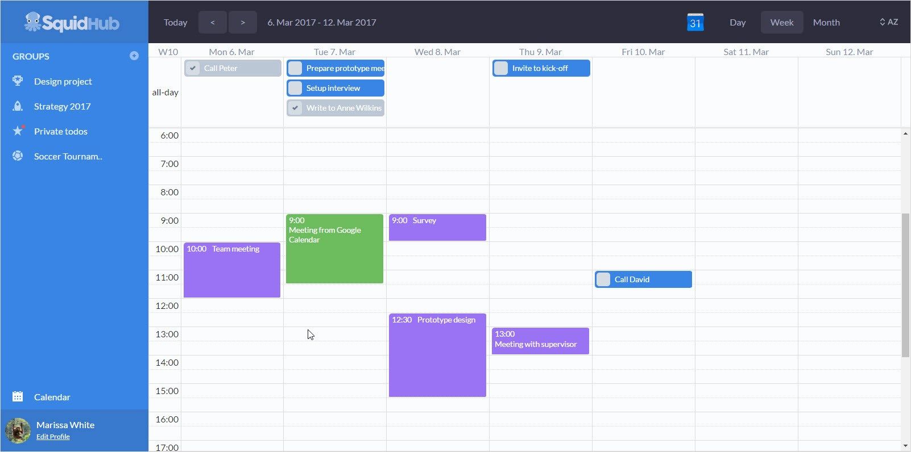Check the Setup interview task
The width and height of the screenshot is (911, 452).
295,88
